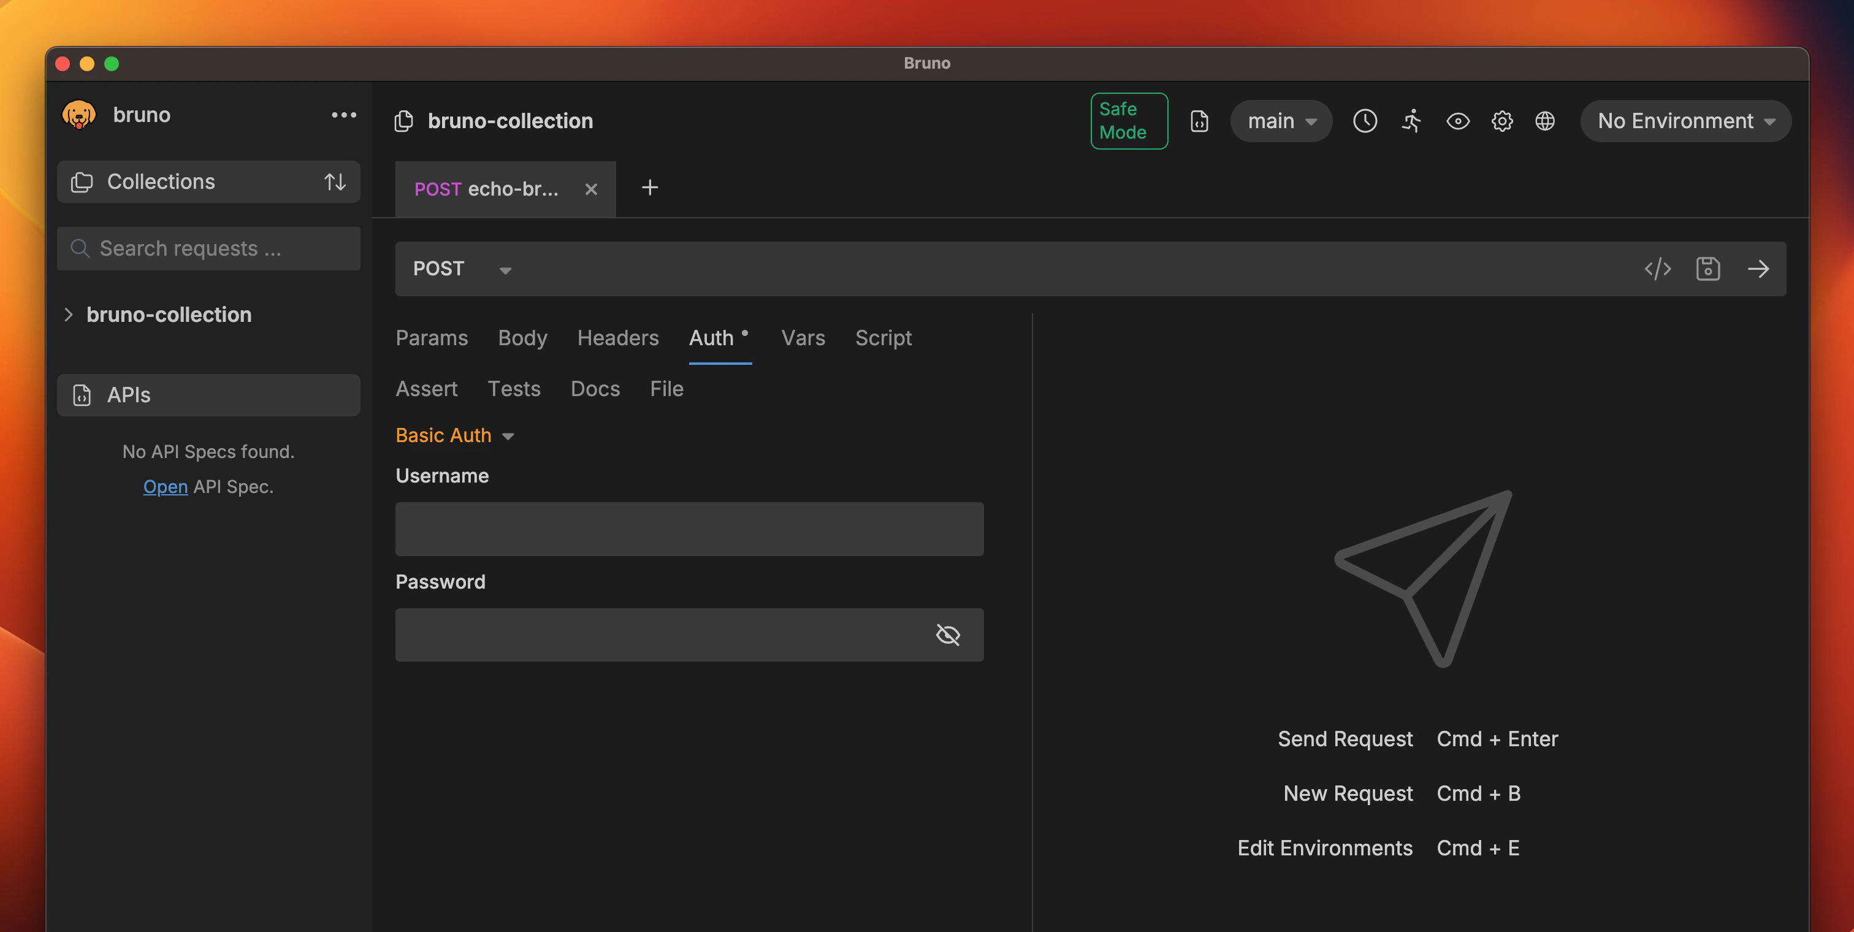Switch to the Headers tab

click(617, 337)
